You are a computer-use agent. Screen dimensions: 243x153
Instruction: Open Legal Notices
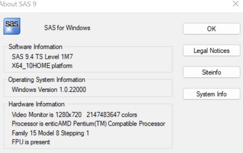pyautogui.click(x=211, y=51)
